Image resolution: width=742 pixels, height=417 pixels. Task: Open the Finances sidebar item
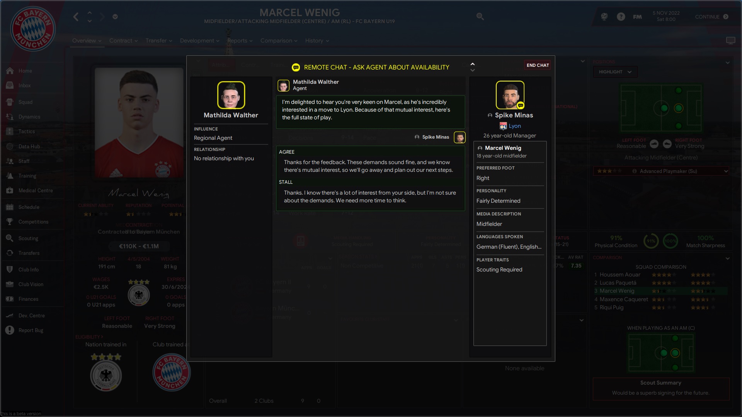point(28,299)
